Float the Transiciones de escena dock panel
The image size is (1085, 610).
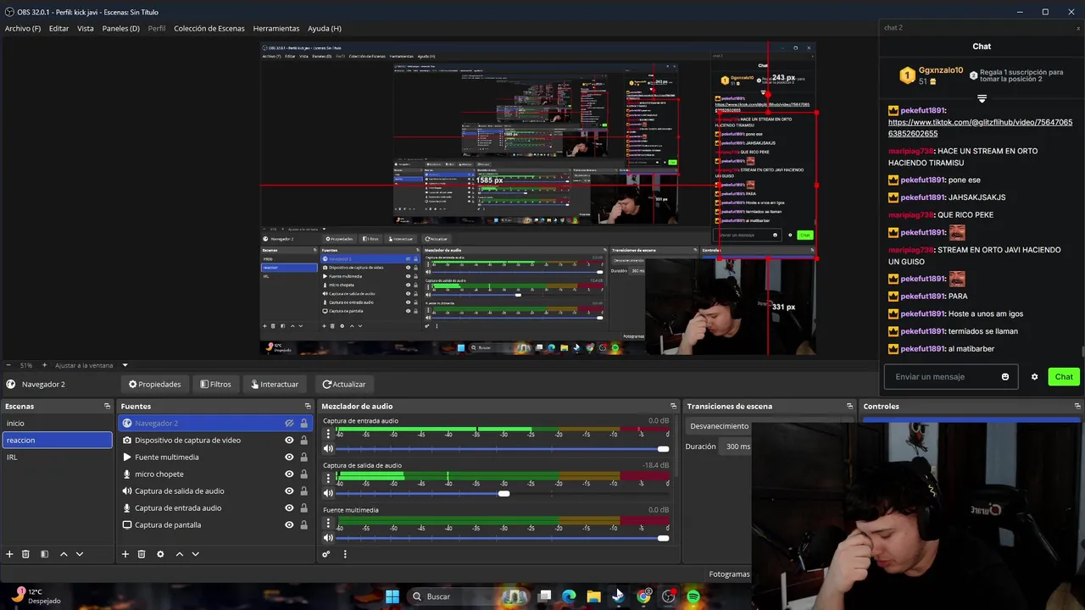[849, 407]
